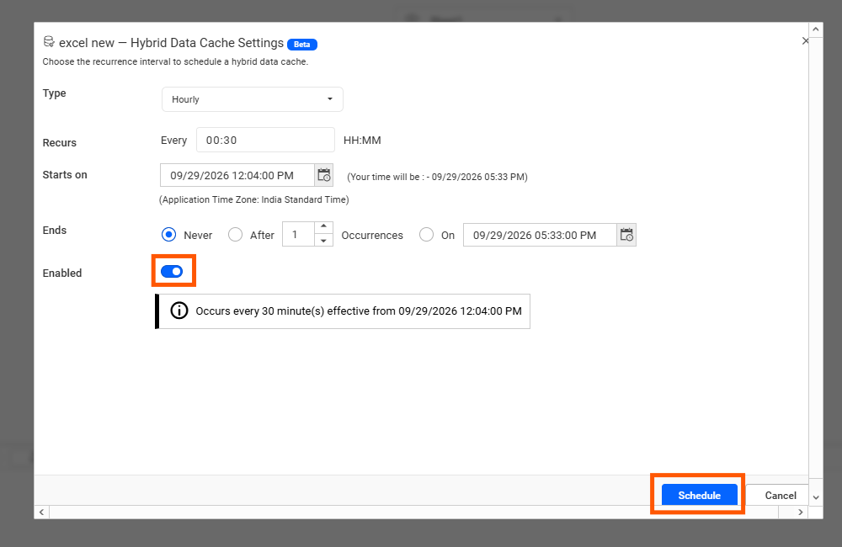Close the Hybrid Data Cache Settings dialog
The height and width of the screenshot is (547, 842).
coord(805,40)
